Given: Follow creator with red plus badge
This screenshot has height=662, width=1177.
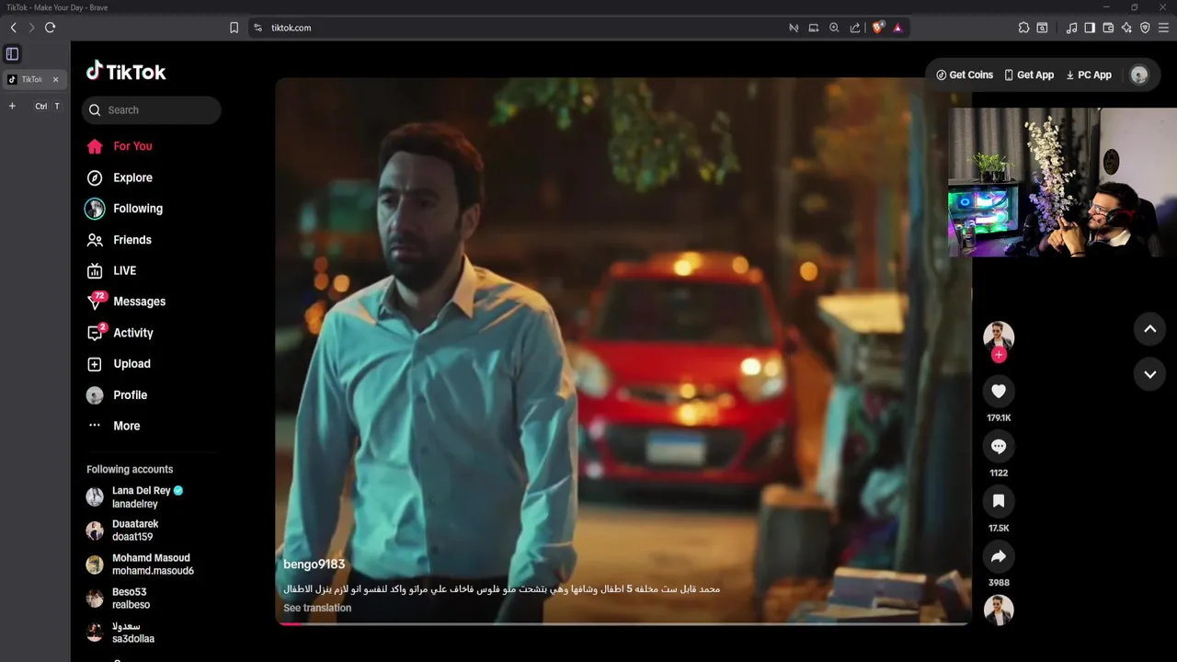Looking at the screenshot, I should (x=999, y=355).
